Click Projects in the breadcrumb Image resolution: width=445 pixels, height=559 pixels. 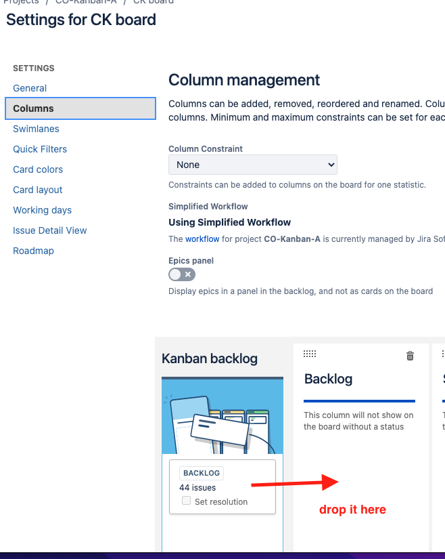21,2
